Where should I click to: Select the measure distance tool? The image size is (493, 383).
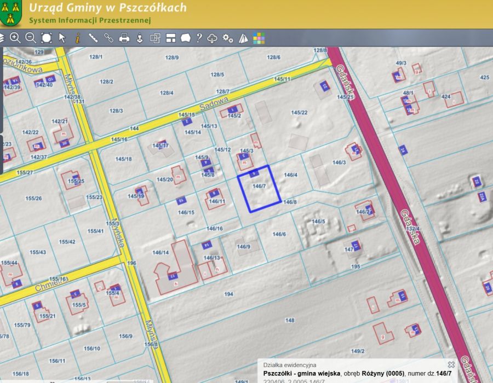(93, 38)
